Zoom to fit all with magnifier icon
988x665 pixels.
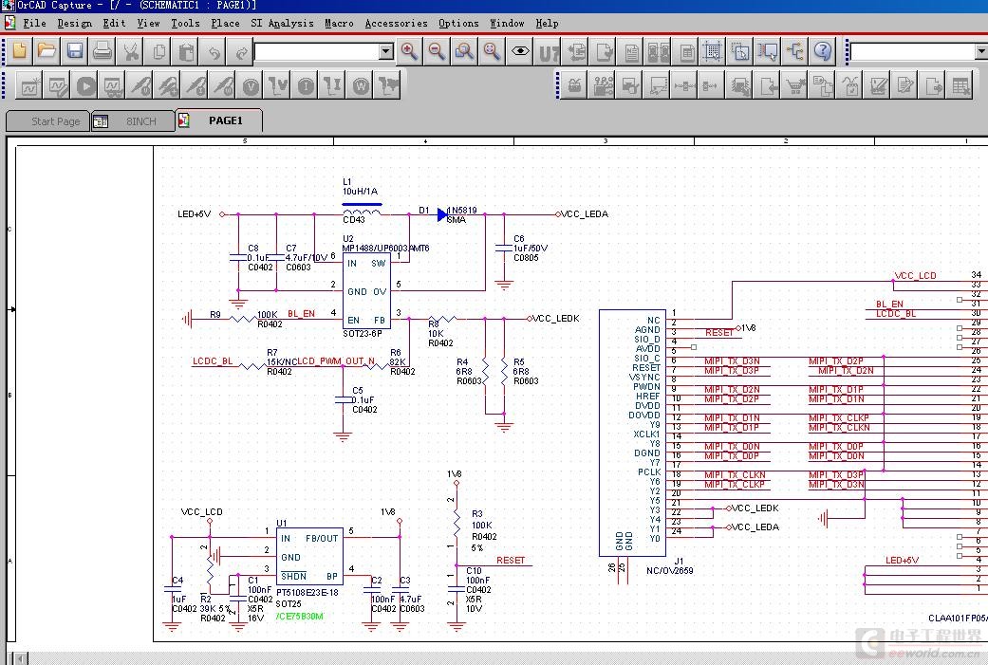[x=493, y=51]
